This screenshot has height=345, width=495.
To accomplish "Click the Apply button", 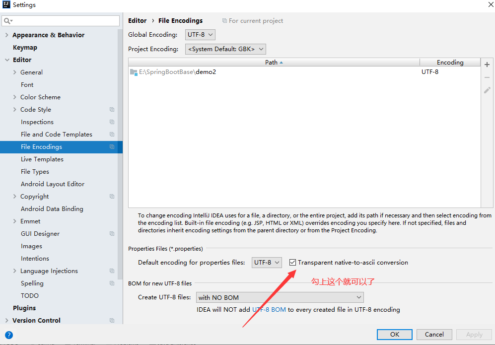I will pyautogui.click(x=474, y=335).
